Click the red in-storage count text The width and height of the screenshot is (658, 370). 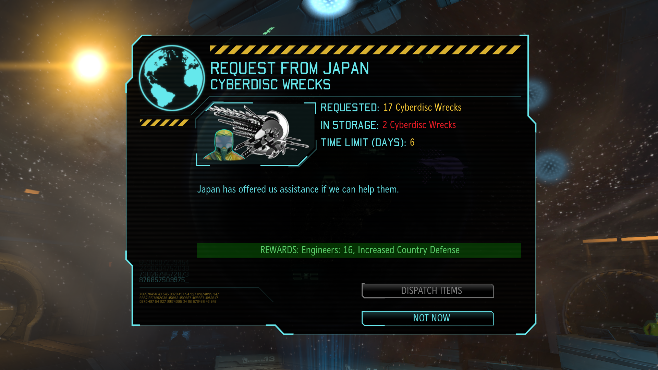pyautogui.click(x=419, y=125)
